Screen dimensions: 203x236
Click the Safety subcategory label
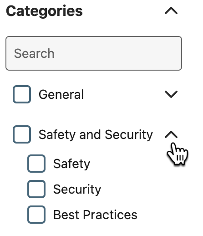coord(71,164)
